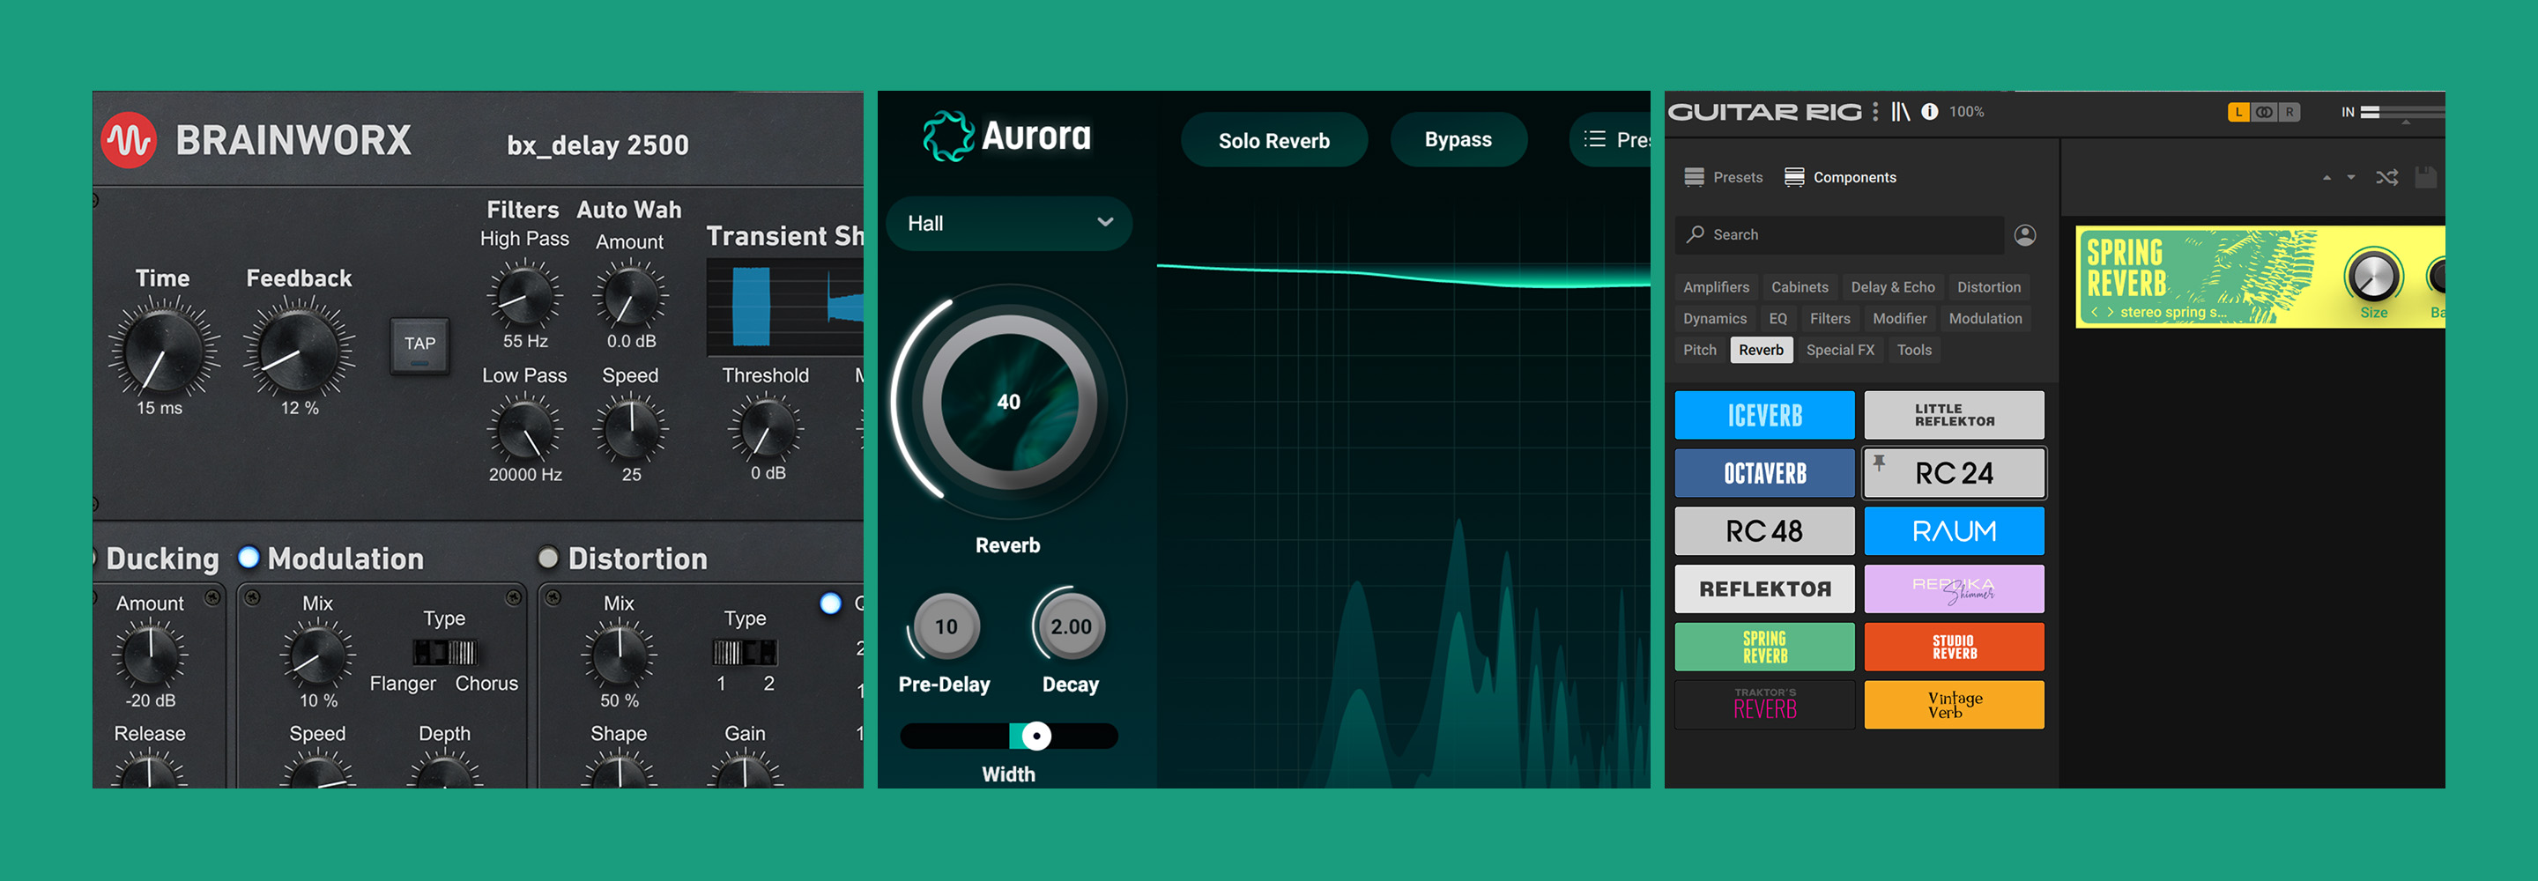This screenshot has width=2538, height=881.
Task: Click the Spring Reverb Size knob
Action: [x=2373, y=276]
